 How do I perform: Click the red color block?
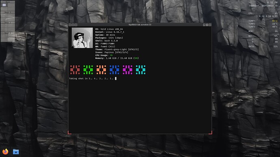tap(75, 70)
